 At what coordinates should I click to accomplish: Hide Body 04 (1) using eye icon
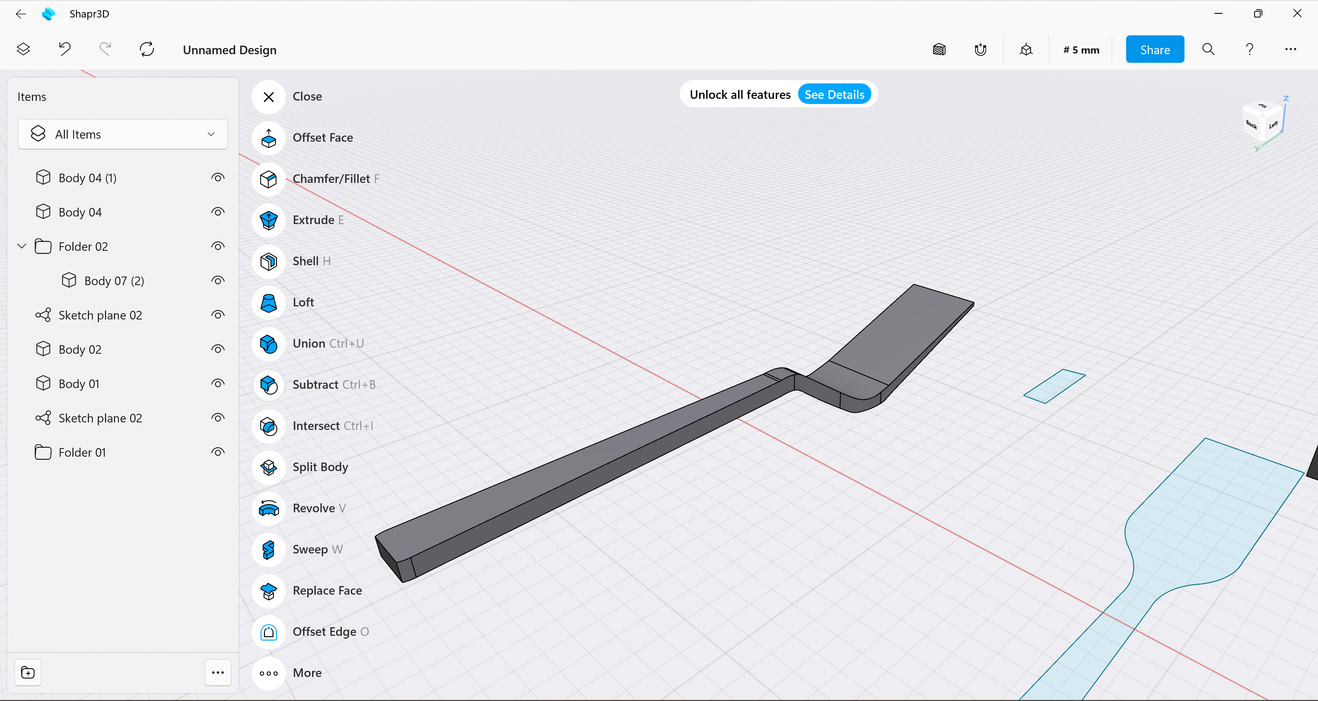[x=218, y=178]
